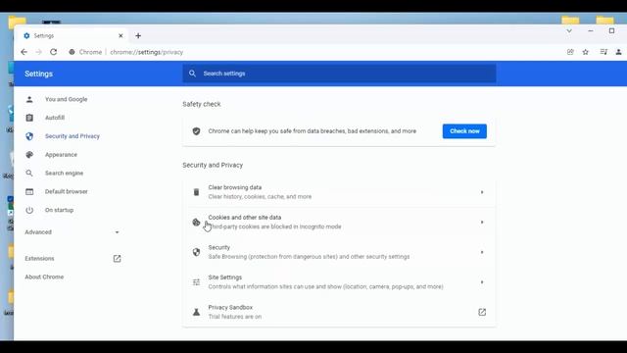The height and width of the screenshot is (353, 627).
Task: Open the Search engine section
Action: coord(64,173)
